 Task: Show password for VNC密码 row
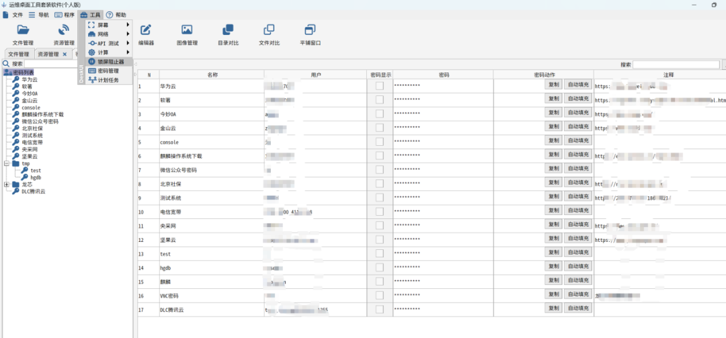[x=380, y=296]
